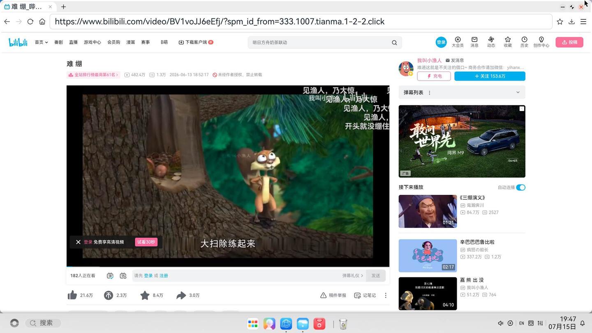Screen dimensions: 592x333
Task: Open the 辛巴巴巴鲁比啦 video thumbnail
Action: 428,256
